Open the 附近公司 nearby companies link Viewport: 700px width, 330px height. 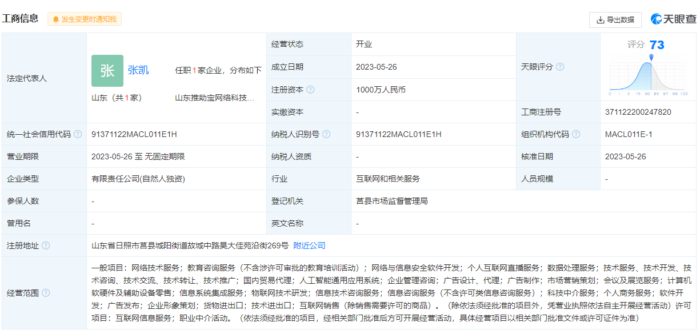309,246
